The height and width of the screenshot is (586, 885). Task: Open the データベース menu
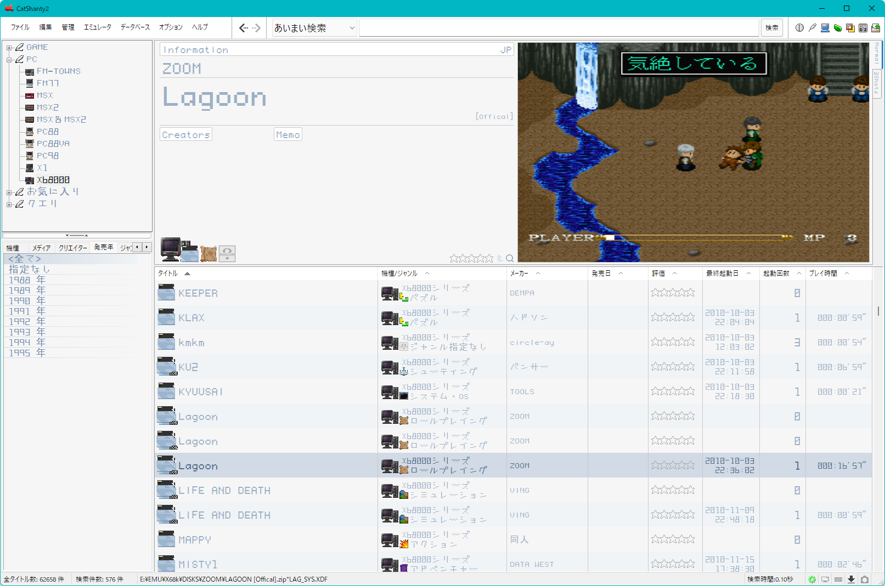coord(135,27)
